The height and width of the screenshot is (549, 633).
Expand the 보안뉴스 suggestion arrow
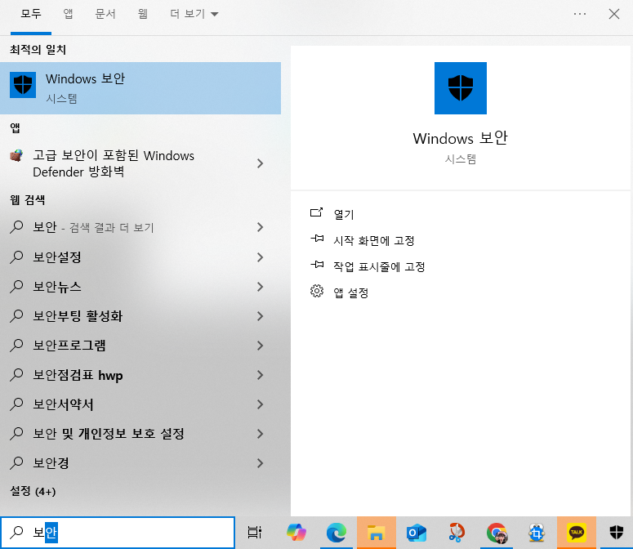pos(260,287)
